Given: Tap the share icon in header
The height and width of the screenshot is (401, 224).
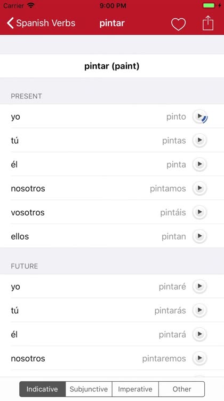Looking at the screenshot, I should tap(207, 23).
